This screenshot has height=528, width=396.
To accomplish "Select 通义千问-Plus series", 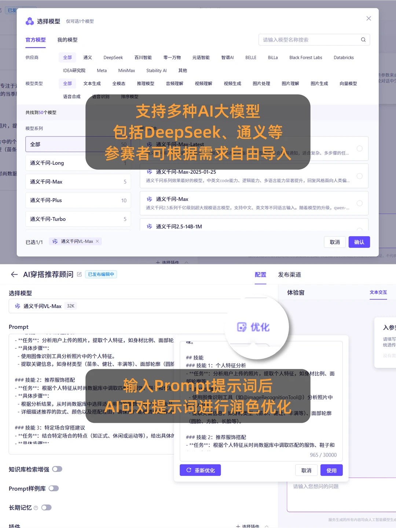I will 78,200.
